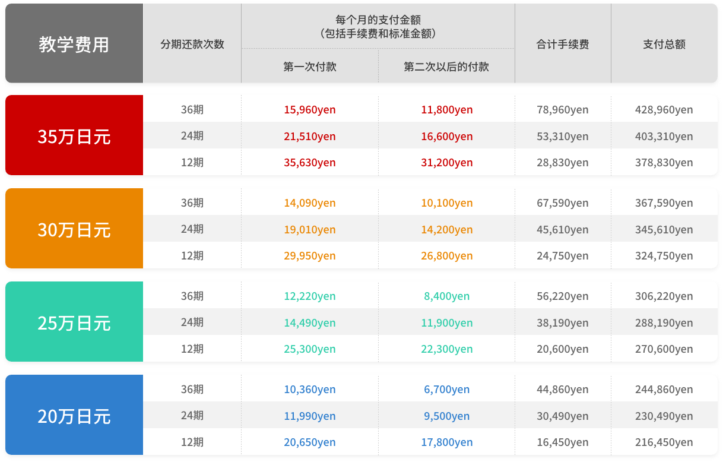Click the 17,800yen later payment value
The image size is (723, 462).
(x=447, y=442)
